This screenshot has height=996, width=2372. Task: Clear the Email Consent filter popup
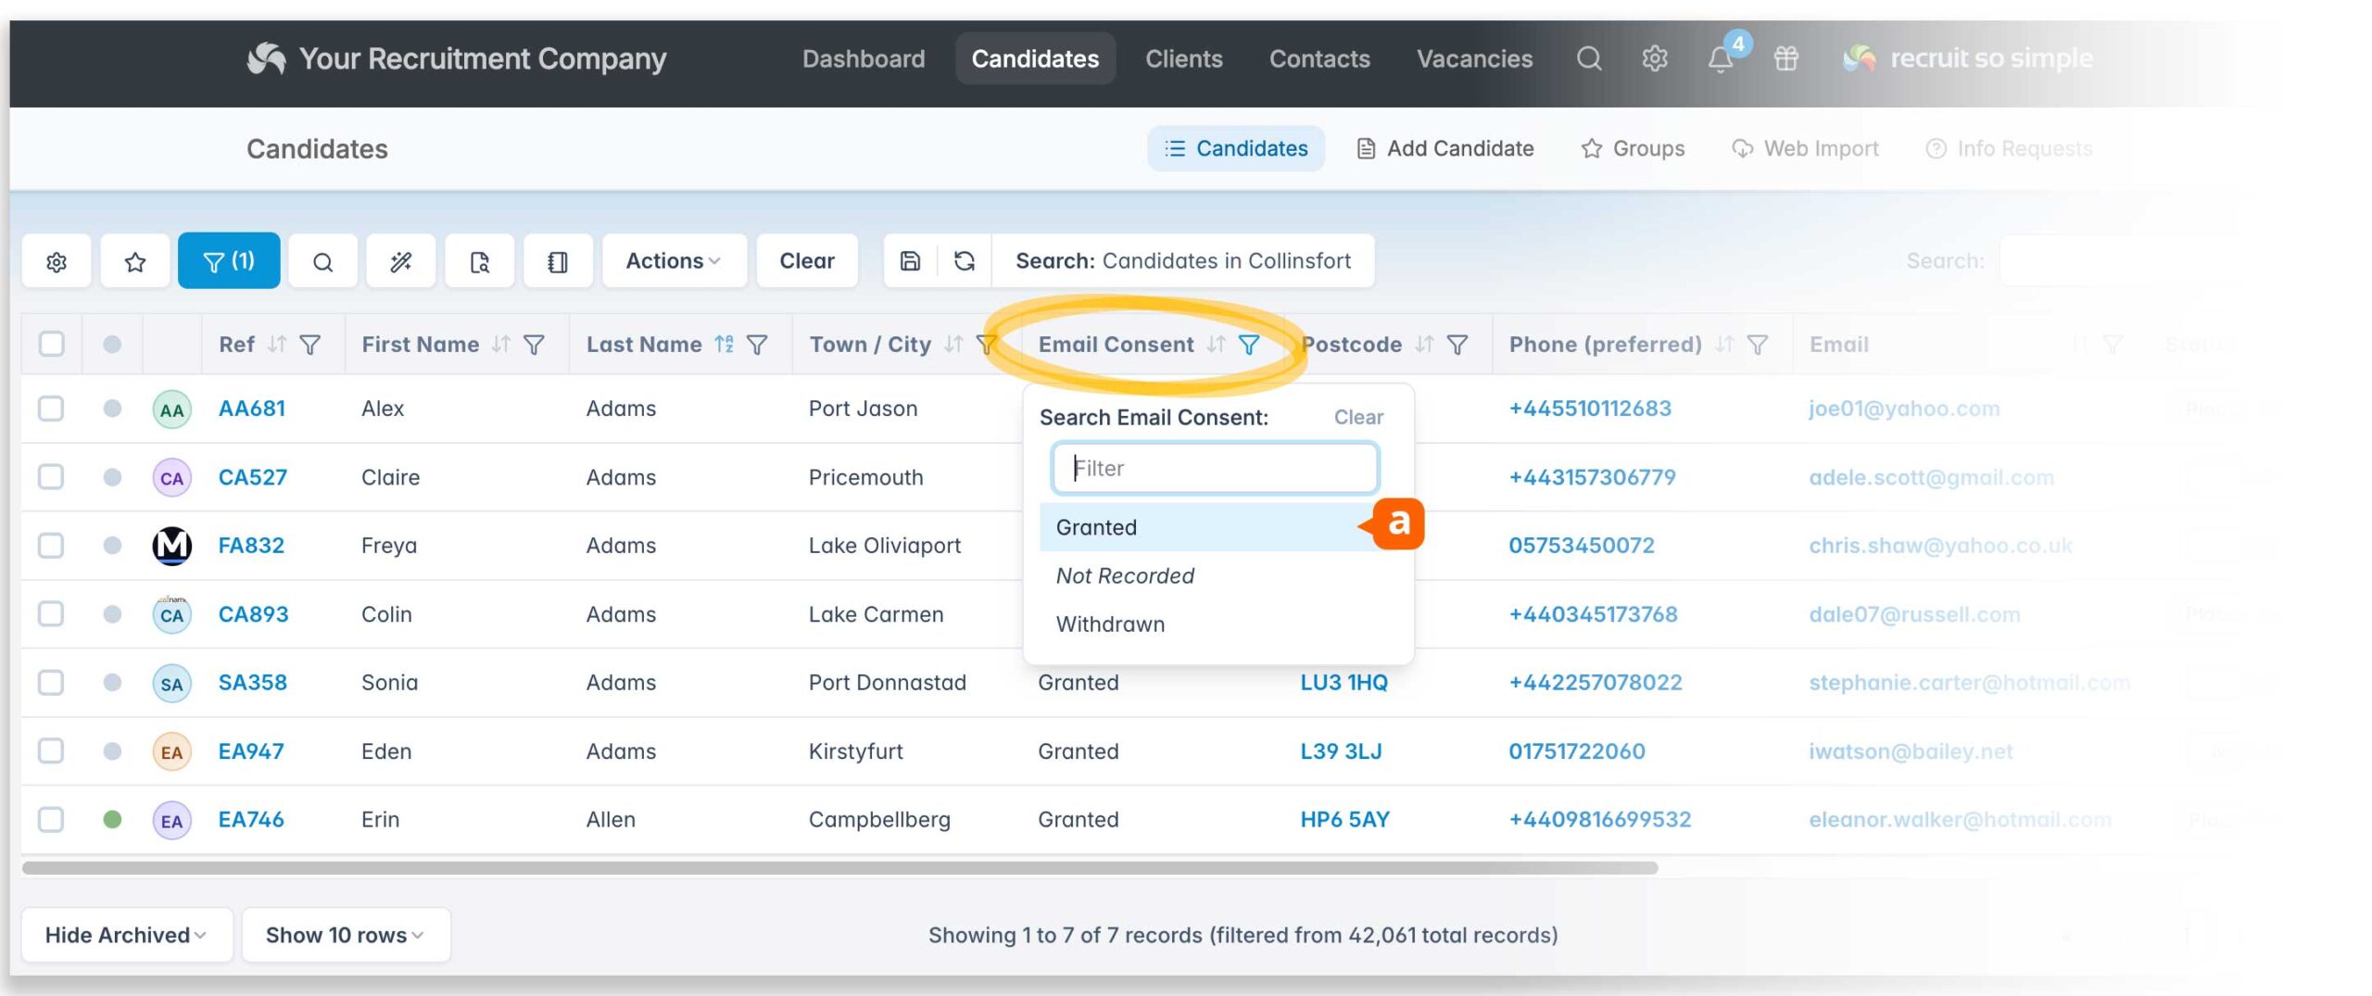pos(1358,418)
